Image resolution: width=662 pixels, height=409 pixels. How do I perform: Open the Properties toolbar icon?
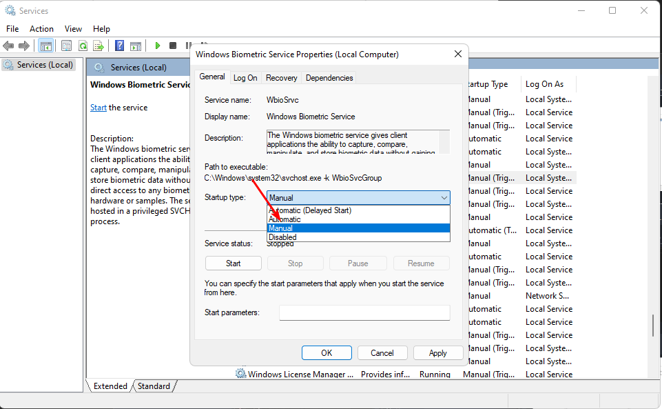point(66,46)
